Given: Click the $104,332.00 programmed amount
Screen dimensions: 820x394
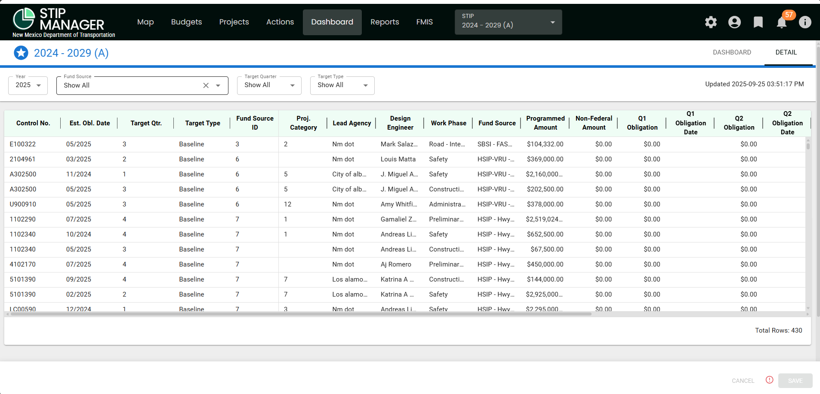Looking at the screenshot, I should pos(545,144).
